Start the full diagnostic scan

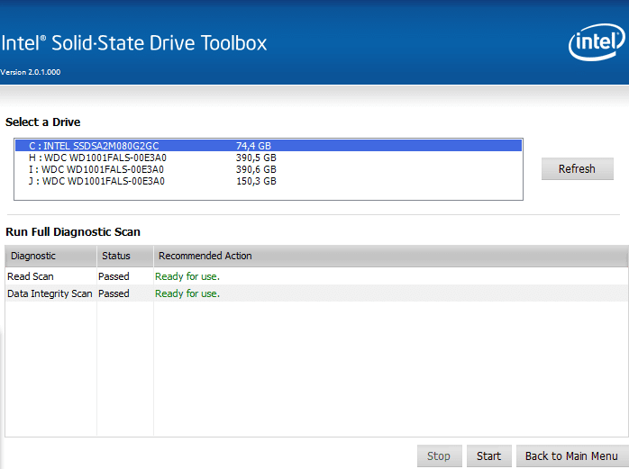coord(489,455)
